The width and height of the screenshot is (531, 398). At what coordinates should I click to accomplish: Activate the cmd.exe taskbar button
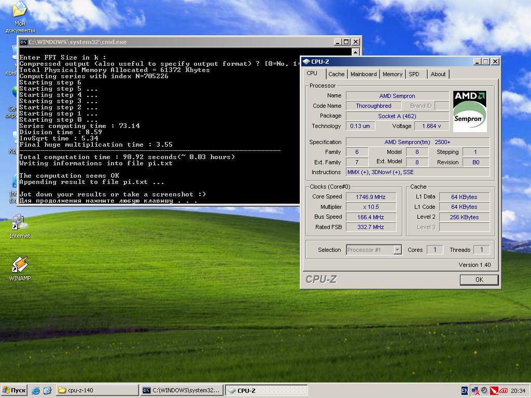(182, 390)
